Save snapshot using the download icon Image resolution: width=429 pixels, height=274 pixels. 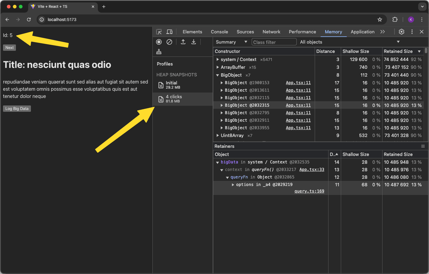click(x=193, y=42)
